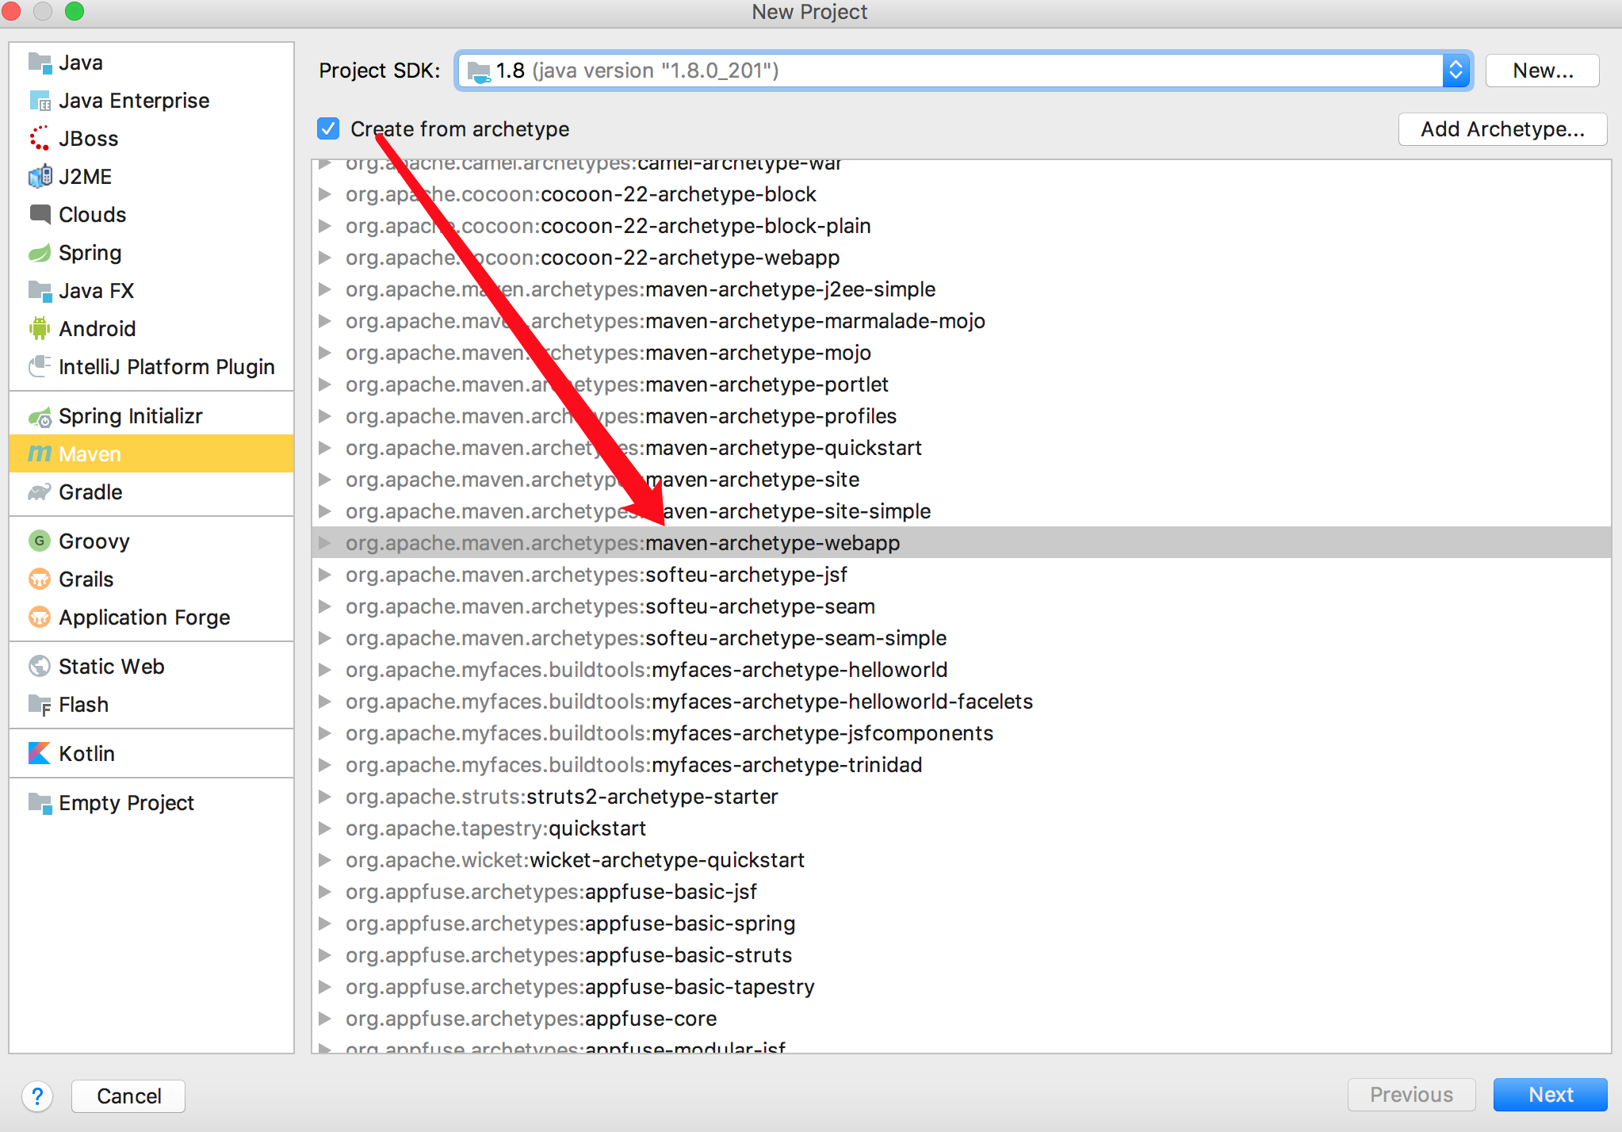Click the Spring green leaf icon
Viewport: 1622px width, 1132px height.
(40, 253)
